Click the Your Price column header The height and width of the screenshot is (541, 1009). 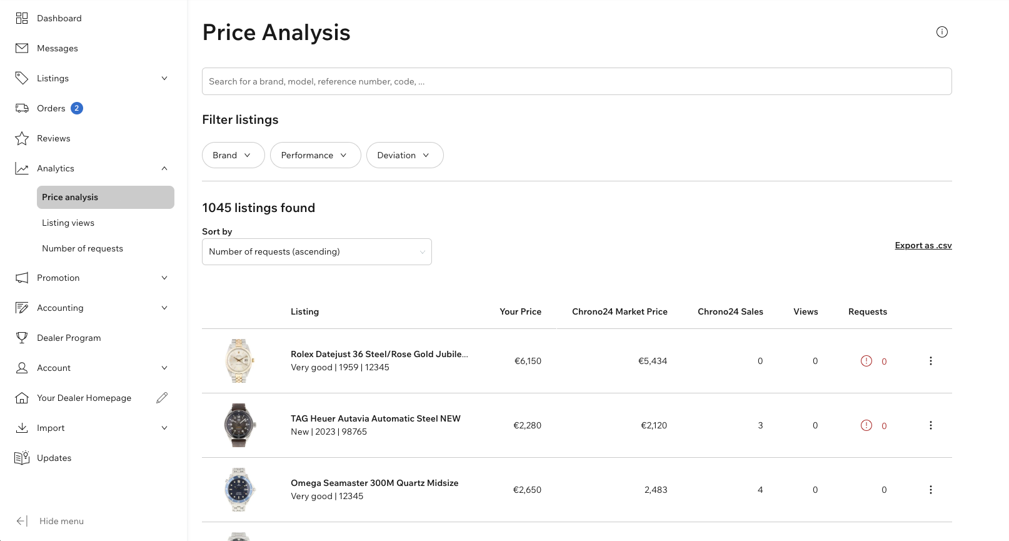pos(521,311)
